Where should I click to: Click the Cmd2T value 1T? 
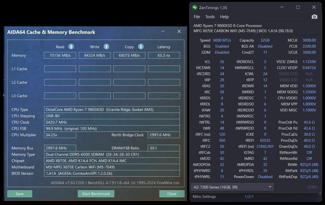265,52
